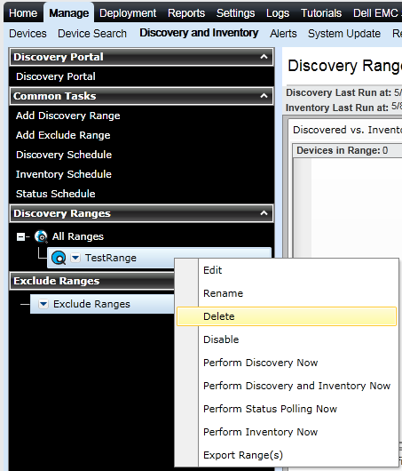The width and height of the screenshot is (402, 471).
Task: Select the TestRange tree item
Action: coord(110,258)
